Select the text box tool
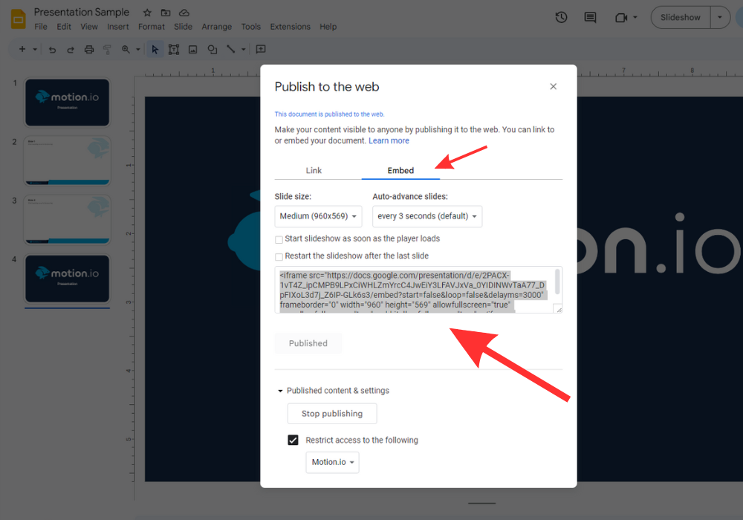 [x=174, y=50]
